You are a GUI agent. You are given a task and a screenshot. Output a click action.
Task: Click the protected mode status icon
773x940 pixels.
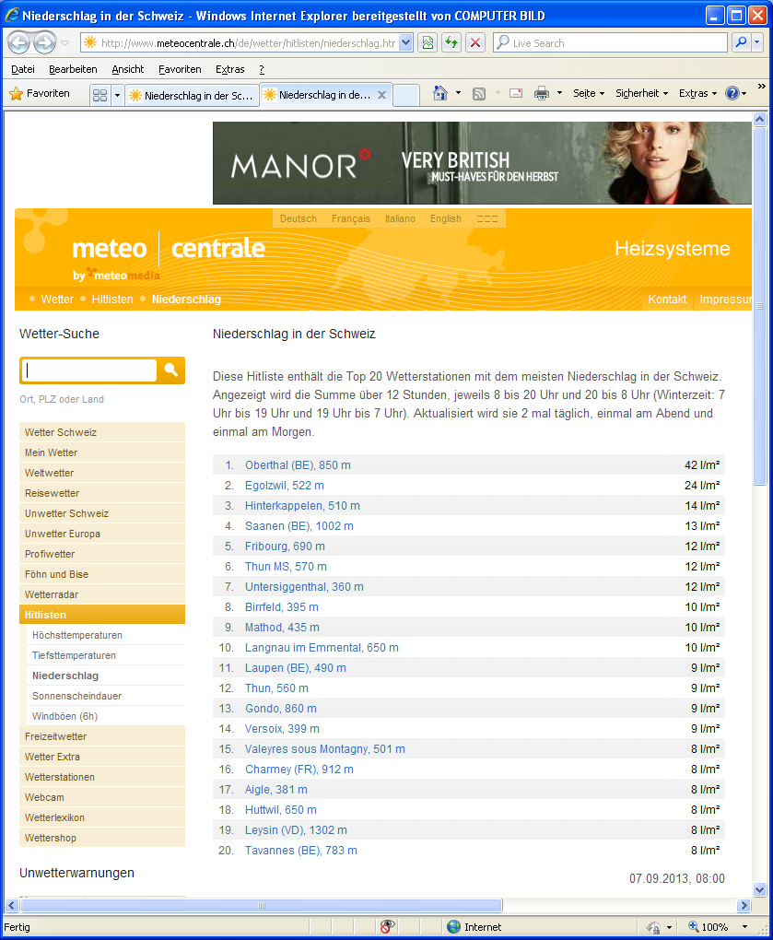(654, 927)
